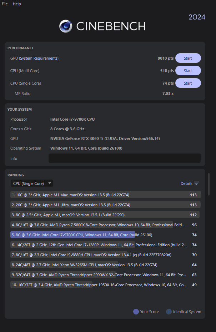The width and height of the screenshot is (216, 332).
Task: Click the MP Ratio label
Action: (x=22, y=94)
